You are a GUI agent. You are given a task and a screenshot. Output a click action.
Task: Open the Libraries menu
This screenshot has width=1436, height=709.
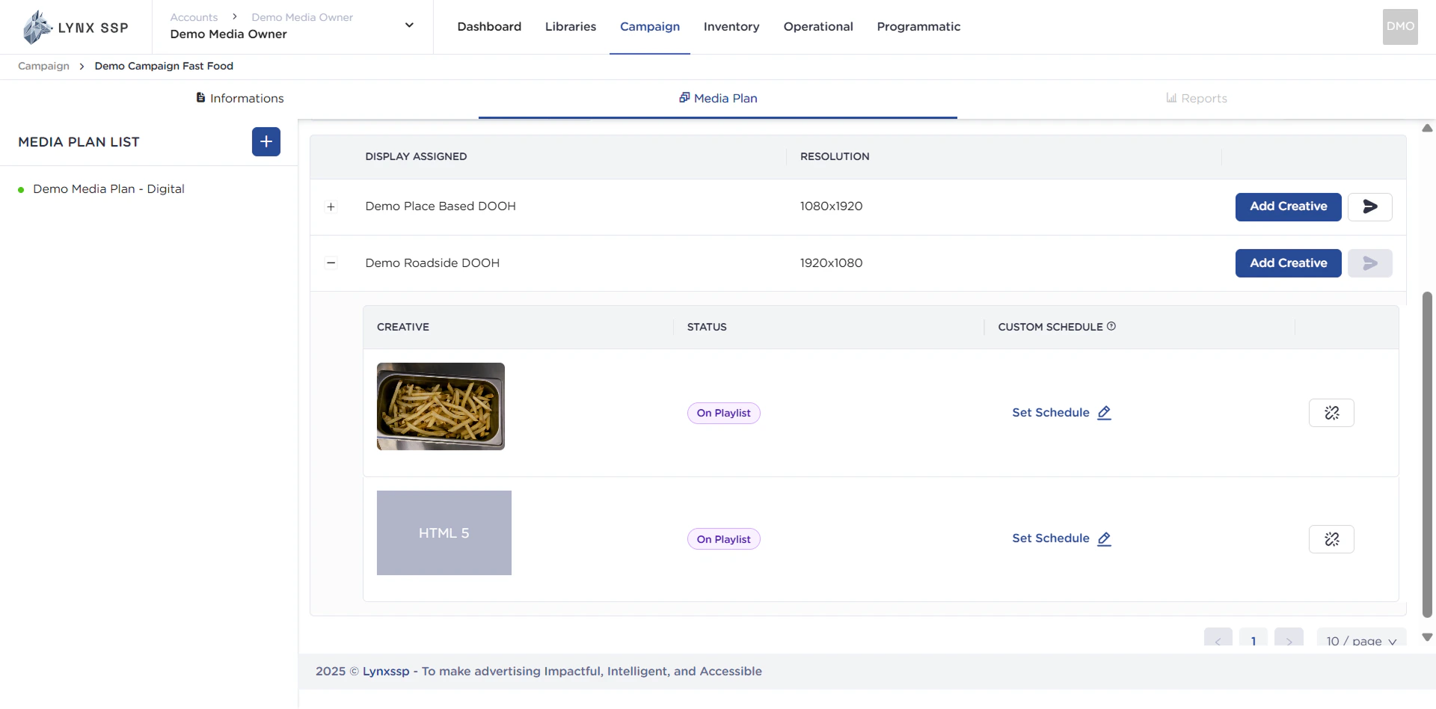point(571,27)
